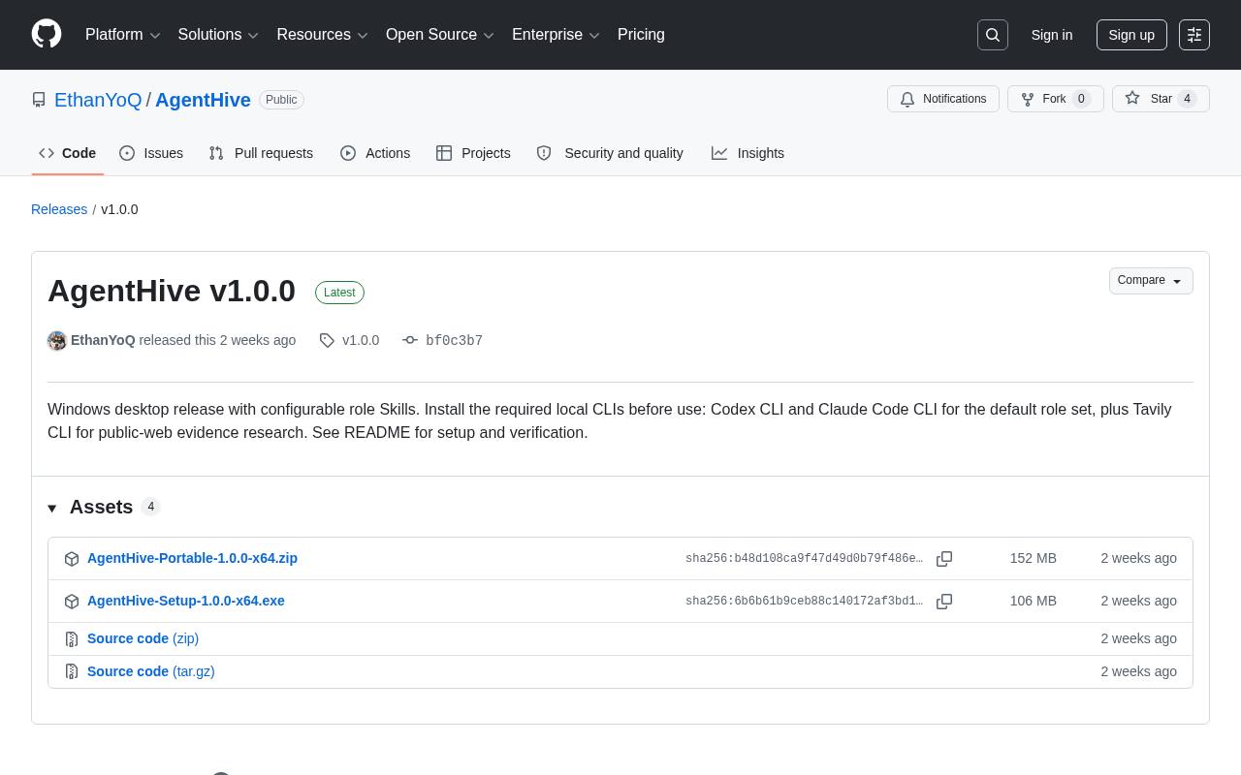Click the package icon for AgentHive-Portable zip
The image size is (1241, 775).
(x=72, y=559)
